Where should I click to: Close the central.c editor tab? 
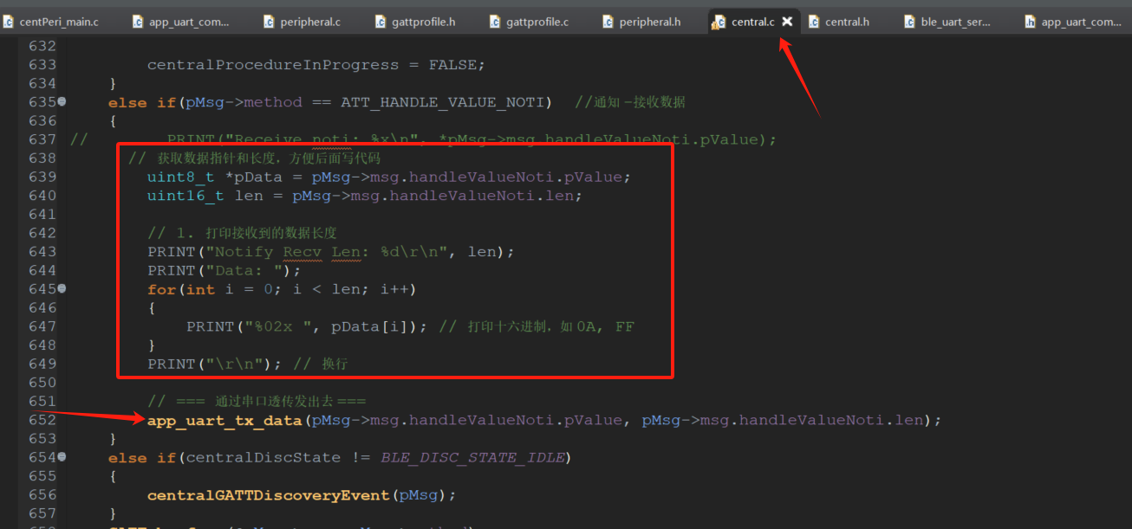[x=787, y=22]
